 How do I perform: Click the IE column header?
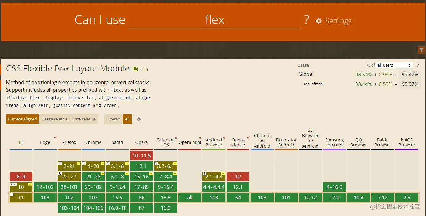click(x=21, y=142)
